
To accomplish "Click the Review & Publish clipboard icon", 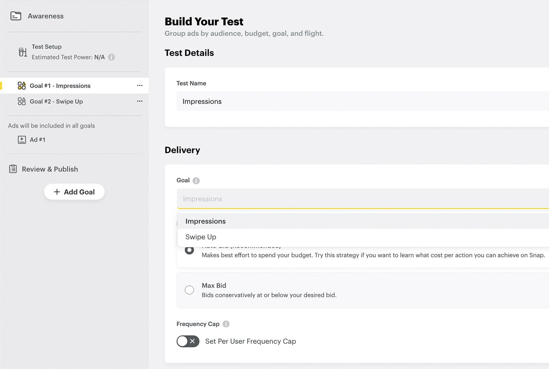I will tap(13, 169).
